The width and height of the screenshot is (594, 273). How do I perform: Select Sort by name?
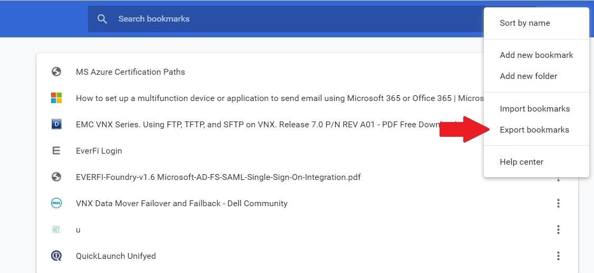(524, 23)
